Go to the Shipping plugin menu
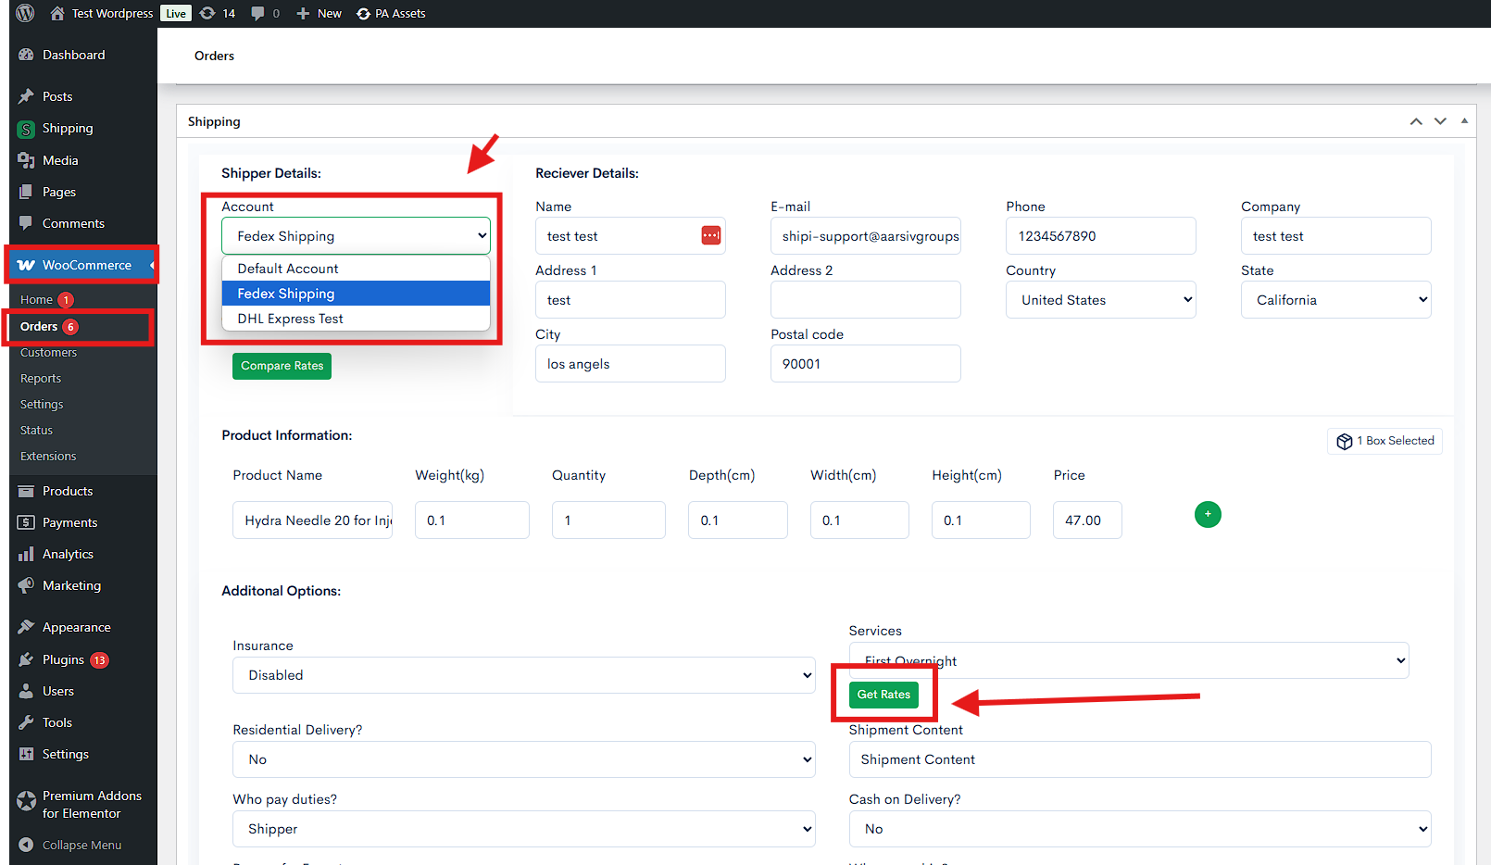 click(68, 128)
